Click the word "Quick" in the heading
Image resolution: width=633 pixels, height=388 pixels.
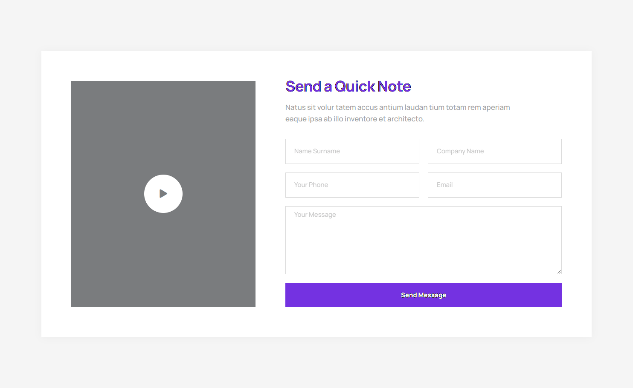point(355,86)
